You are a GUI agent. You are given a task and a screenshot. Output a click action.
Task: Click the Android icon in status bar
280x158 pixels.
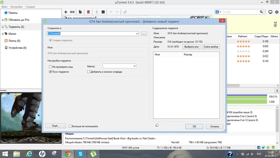tap(268, 147)
